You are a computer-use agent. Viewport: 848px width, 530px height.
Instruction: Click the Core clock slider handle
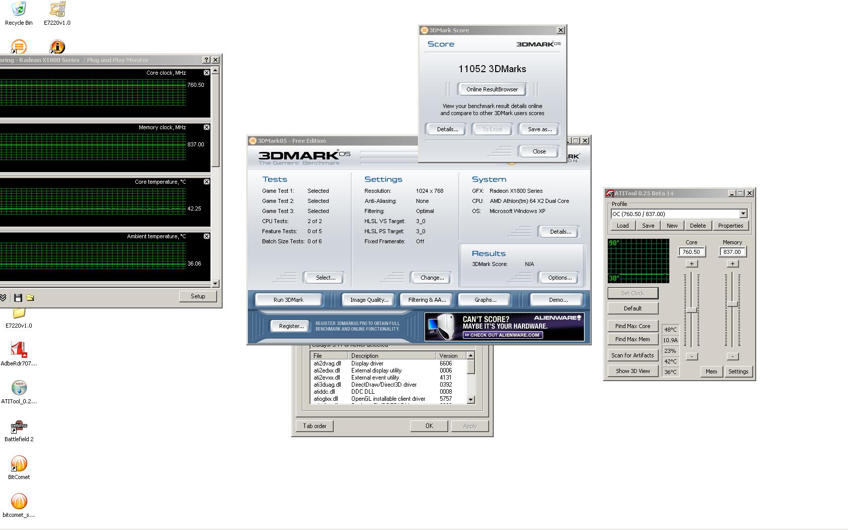pos(692,310)
